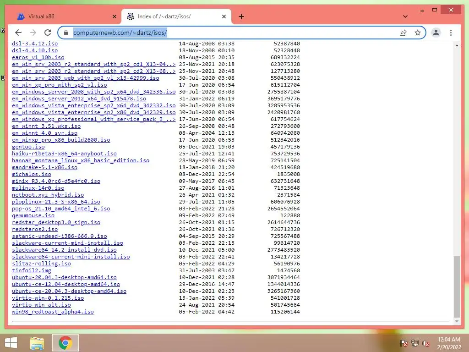The width and height of the screenshot is (469, 352).
Task: Bookmark this page with the star icon
Action: pos(418,33)
